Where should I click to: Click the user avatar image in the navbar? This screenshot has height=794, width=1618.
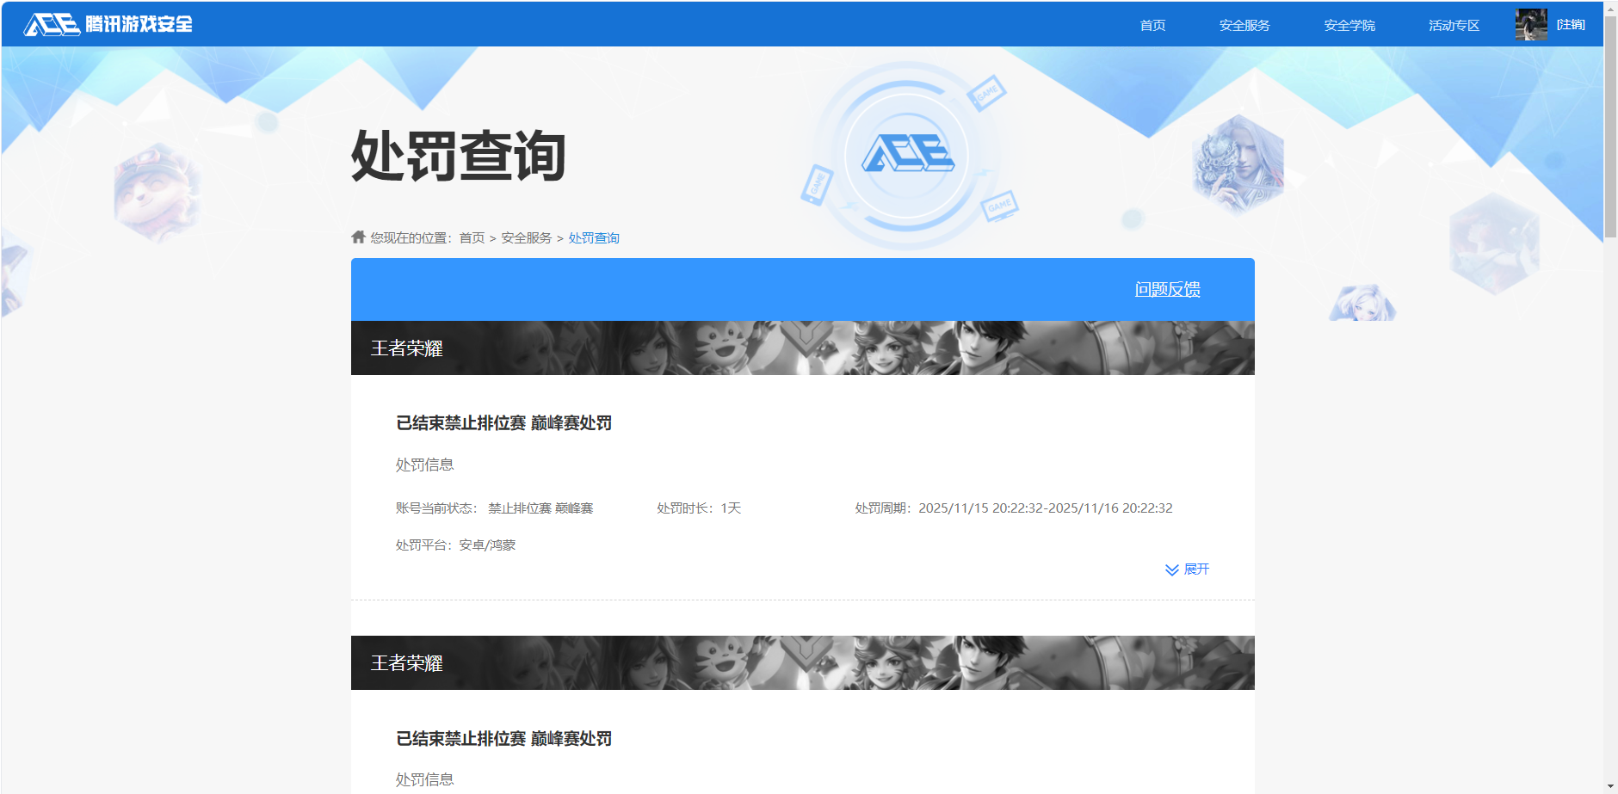pyautogui.click(x=1531, y=23)
